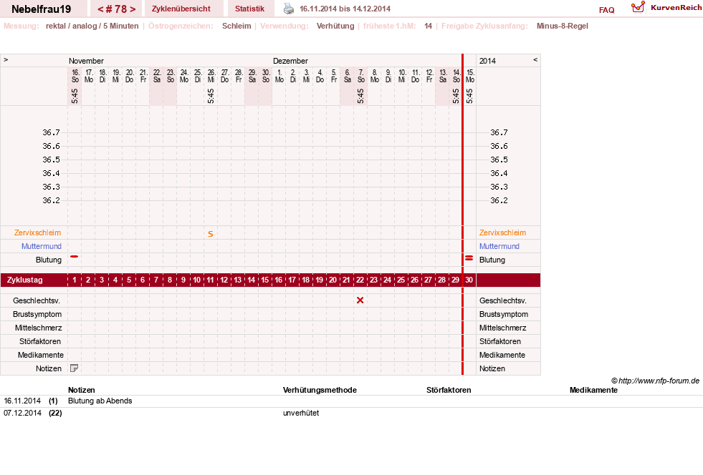This screenshot has width=703, height=475.
Task: Click the 5:45 time on 14. So
Action: click(x=456, y=96)
